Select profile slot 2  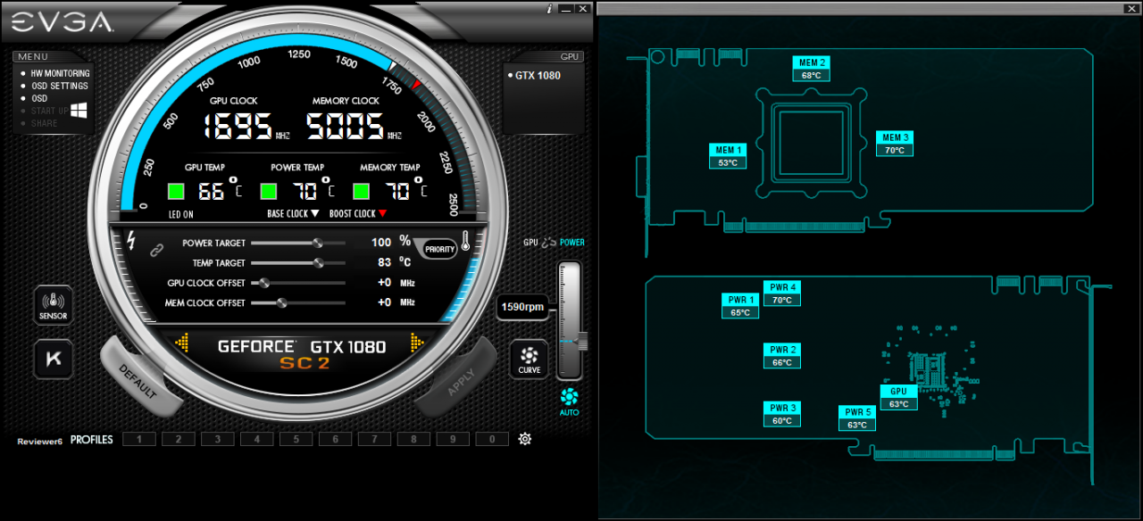click(x=179, y=439)
